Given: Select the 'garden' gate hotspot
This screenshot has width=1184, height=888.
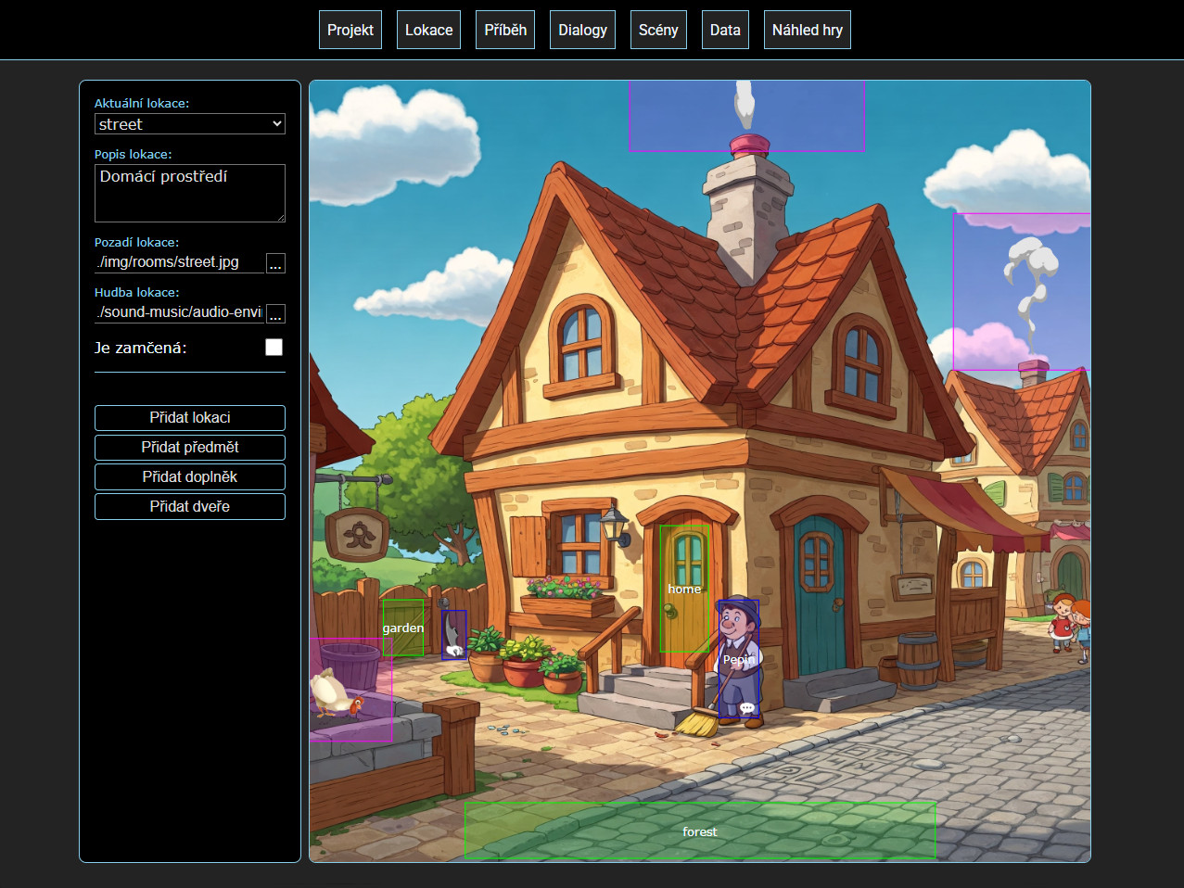Looking at the screenshot, I should (x=402, y=628).
